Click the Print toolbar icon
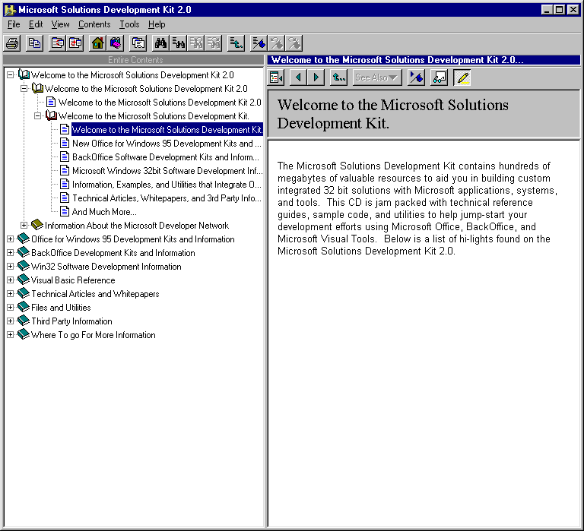This screenshot has width=584, height=531. 12,43
